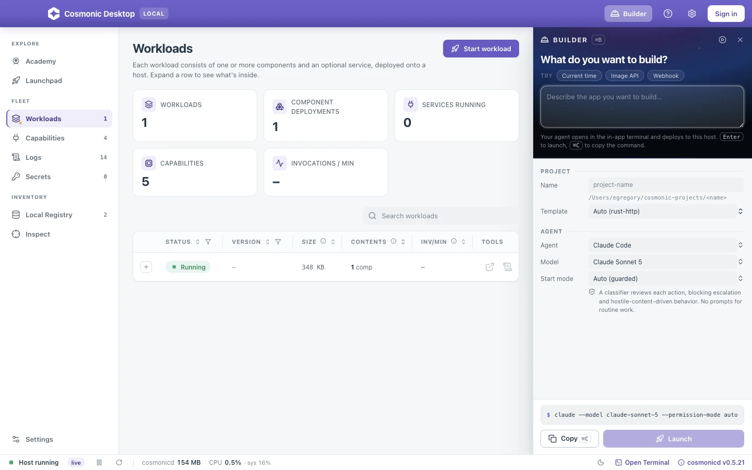Sort by the Size column

click(333, 242)
